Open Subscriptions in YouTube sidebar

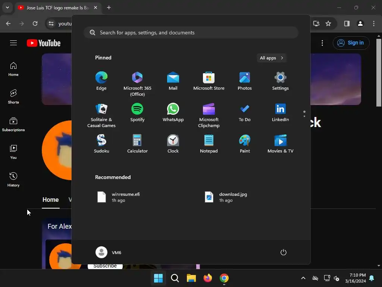[x=13, y=124]
